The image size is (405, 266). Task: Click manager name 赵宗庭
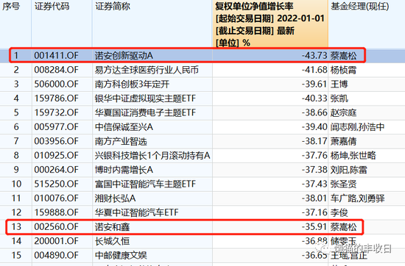pyautogui.click(x=344, y=112)
